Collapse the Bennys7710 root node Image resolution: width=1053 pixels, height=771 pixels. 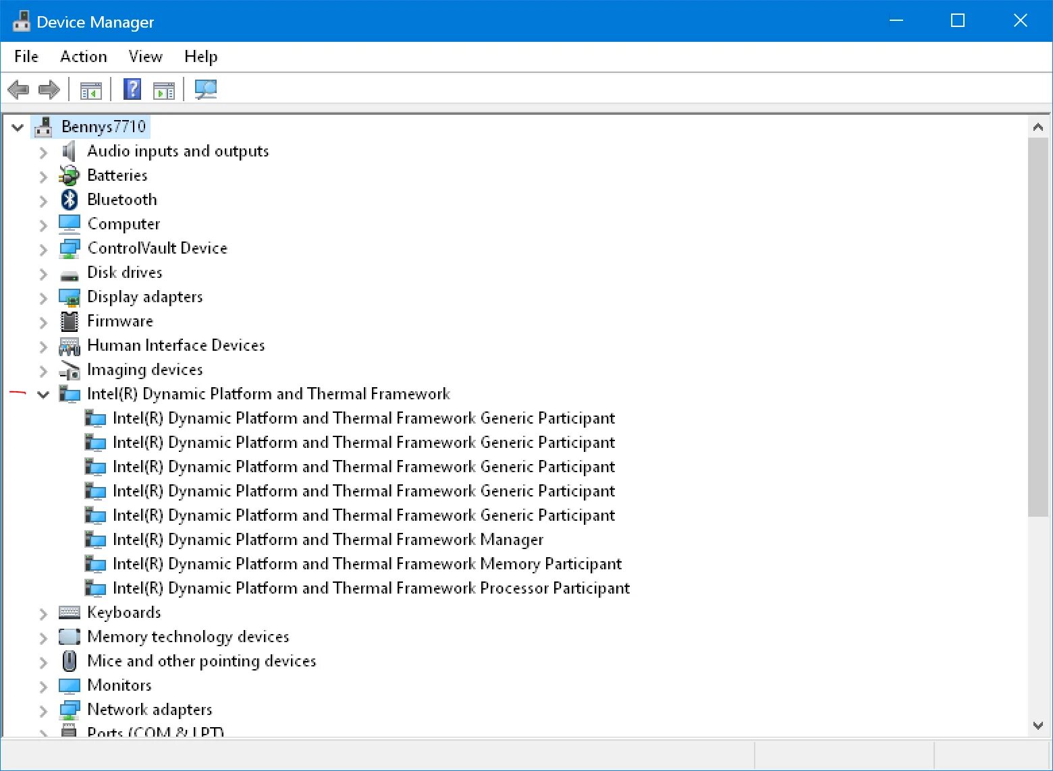coord(18,127)
